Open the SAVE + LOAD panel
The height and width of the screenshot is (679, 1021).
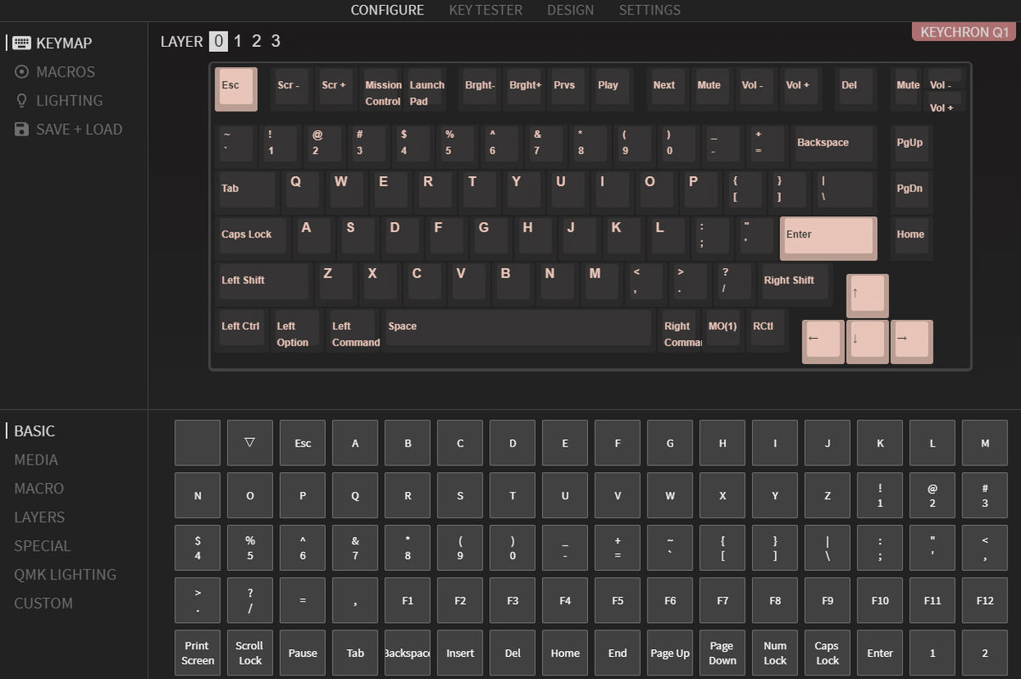pyautogui.click(x=68, y=129)
